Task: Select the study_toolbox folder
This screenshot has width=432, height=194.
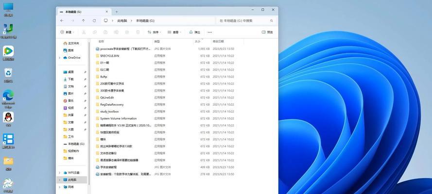Action: tap(107, 112)
